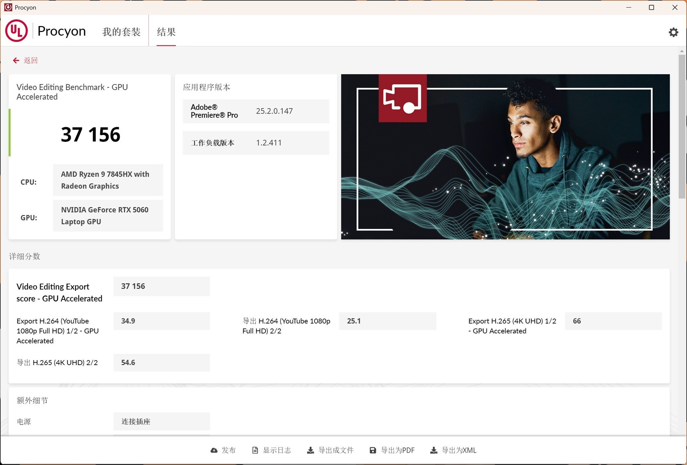Export the report as XML
Viewport: 687px width, 465px height.
click(459, 450)
